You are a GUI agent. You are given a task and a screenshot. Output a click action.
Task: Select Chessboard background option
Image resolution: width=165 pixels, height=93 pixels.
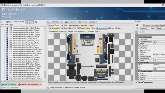(x=101, y=28)
